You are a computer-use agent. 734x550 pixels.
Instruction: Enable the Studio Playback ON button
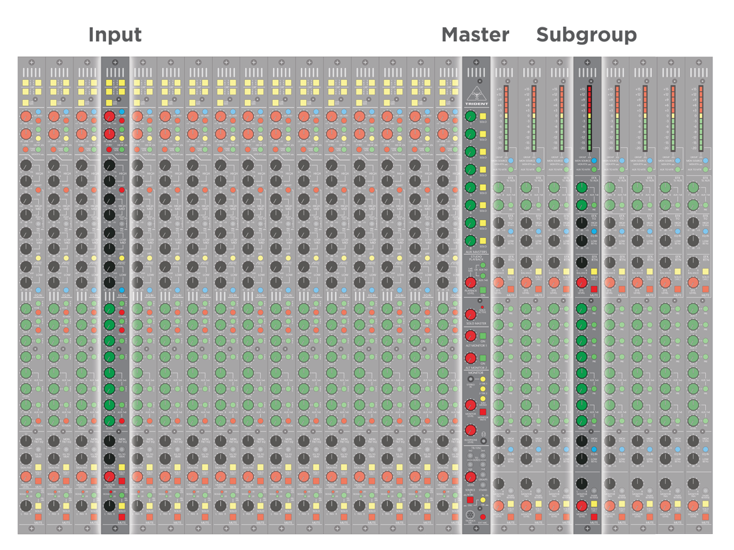(x=483, y=290)
